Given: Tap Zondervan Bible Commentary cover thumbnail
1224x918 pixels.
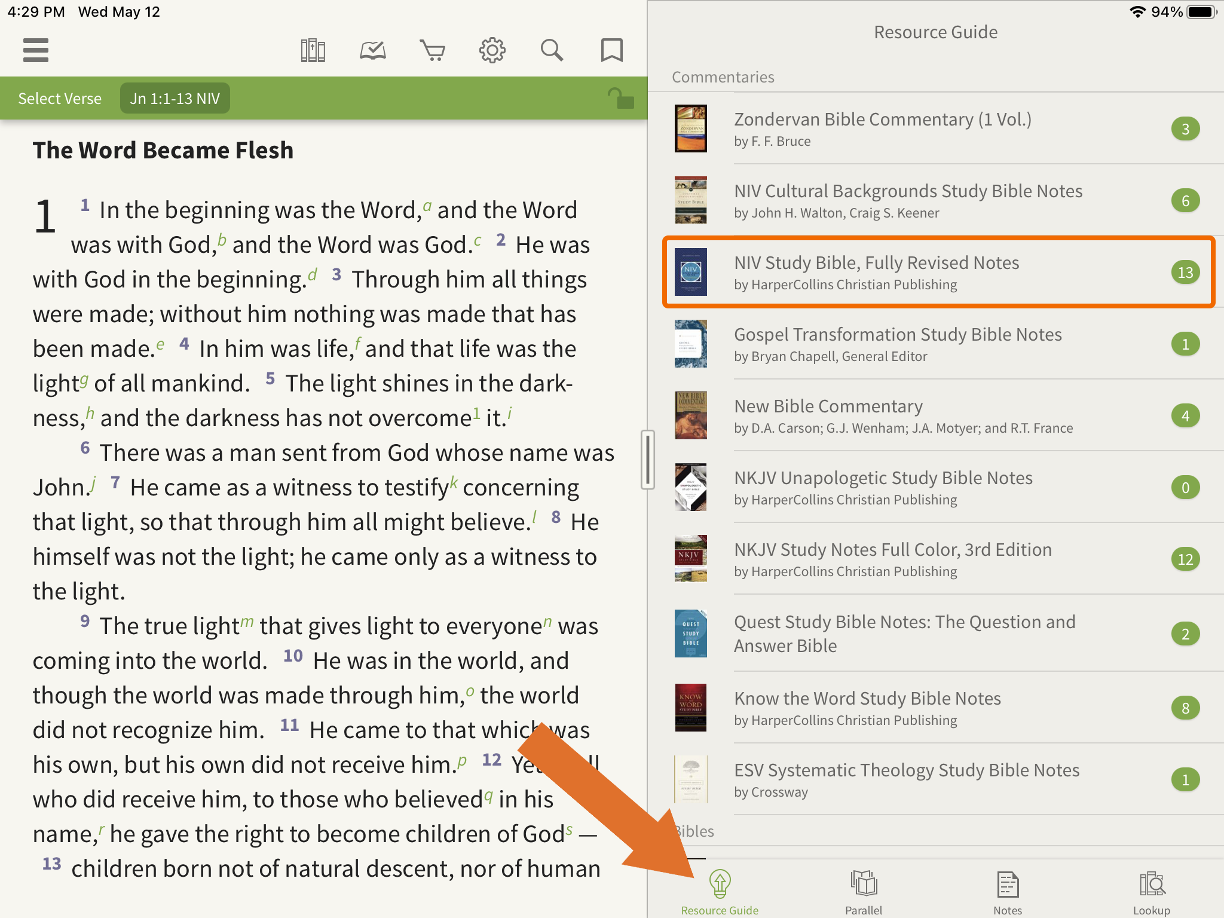Looking at the screenshot, I should (690, 128).
